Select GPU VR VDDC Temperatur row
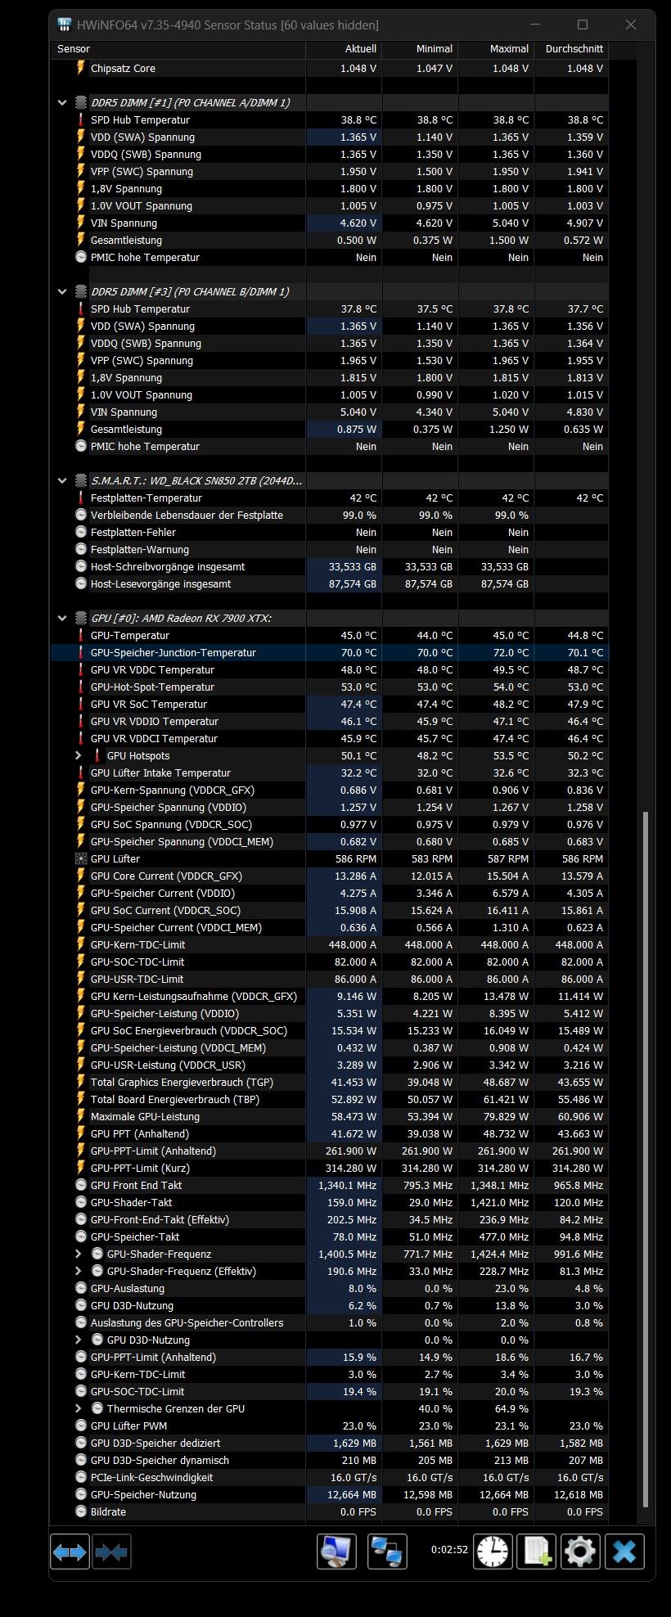Screen dimensions: 671x1617 (329, 670)
